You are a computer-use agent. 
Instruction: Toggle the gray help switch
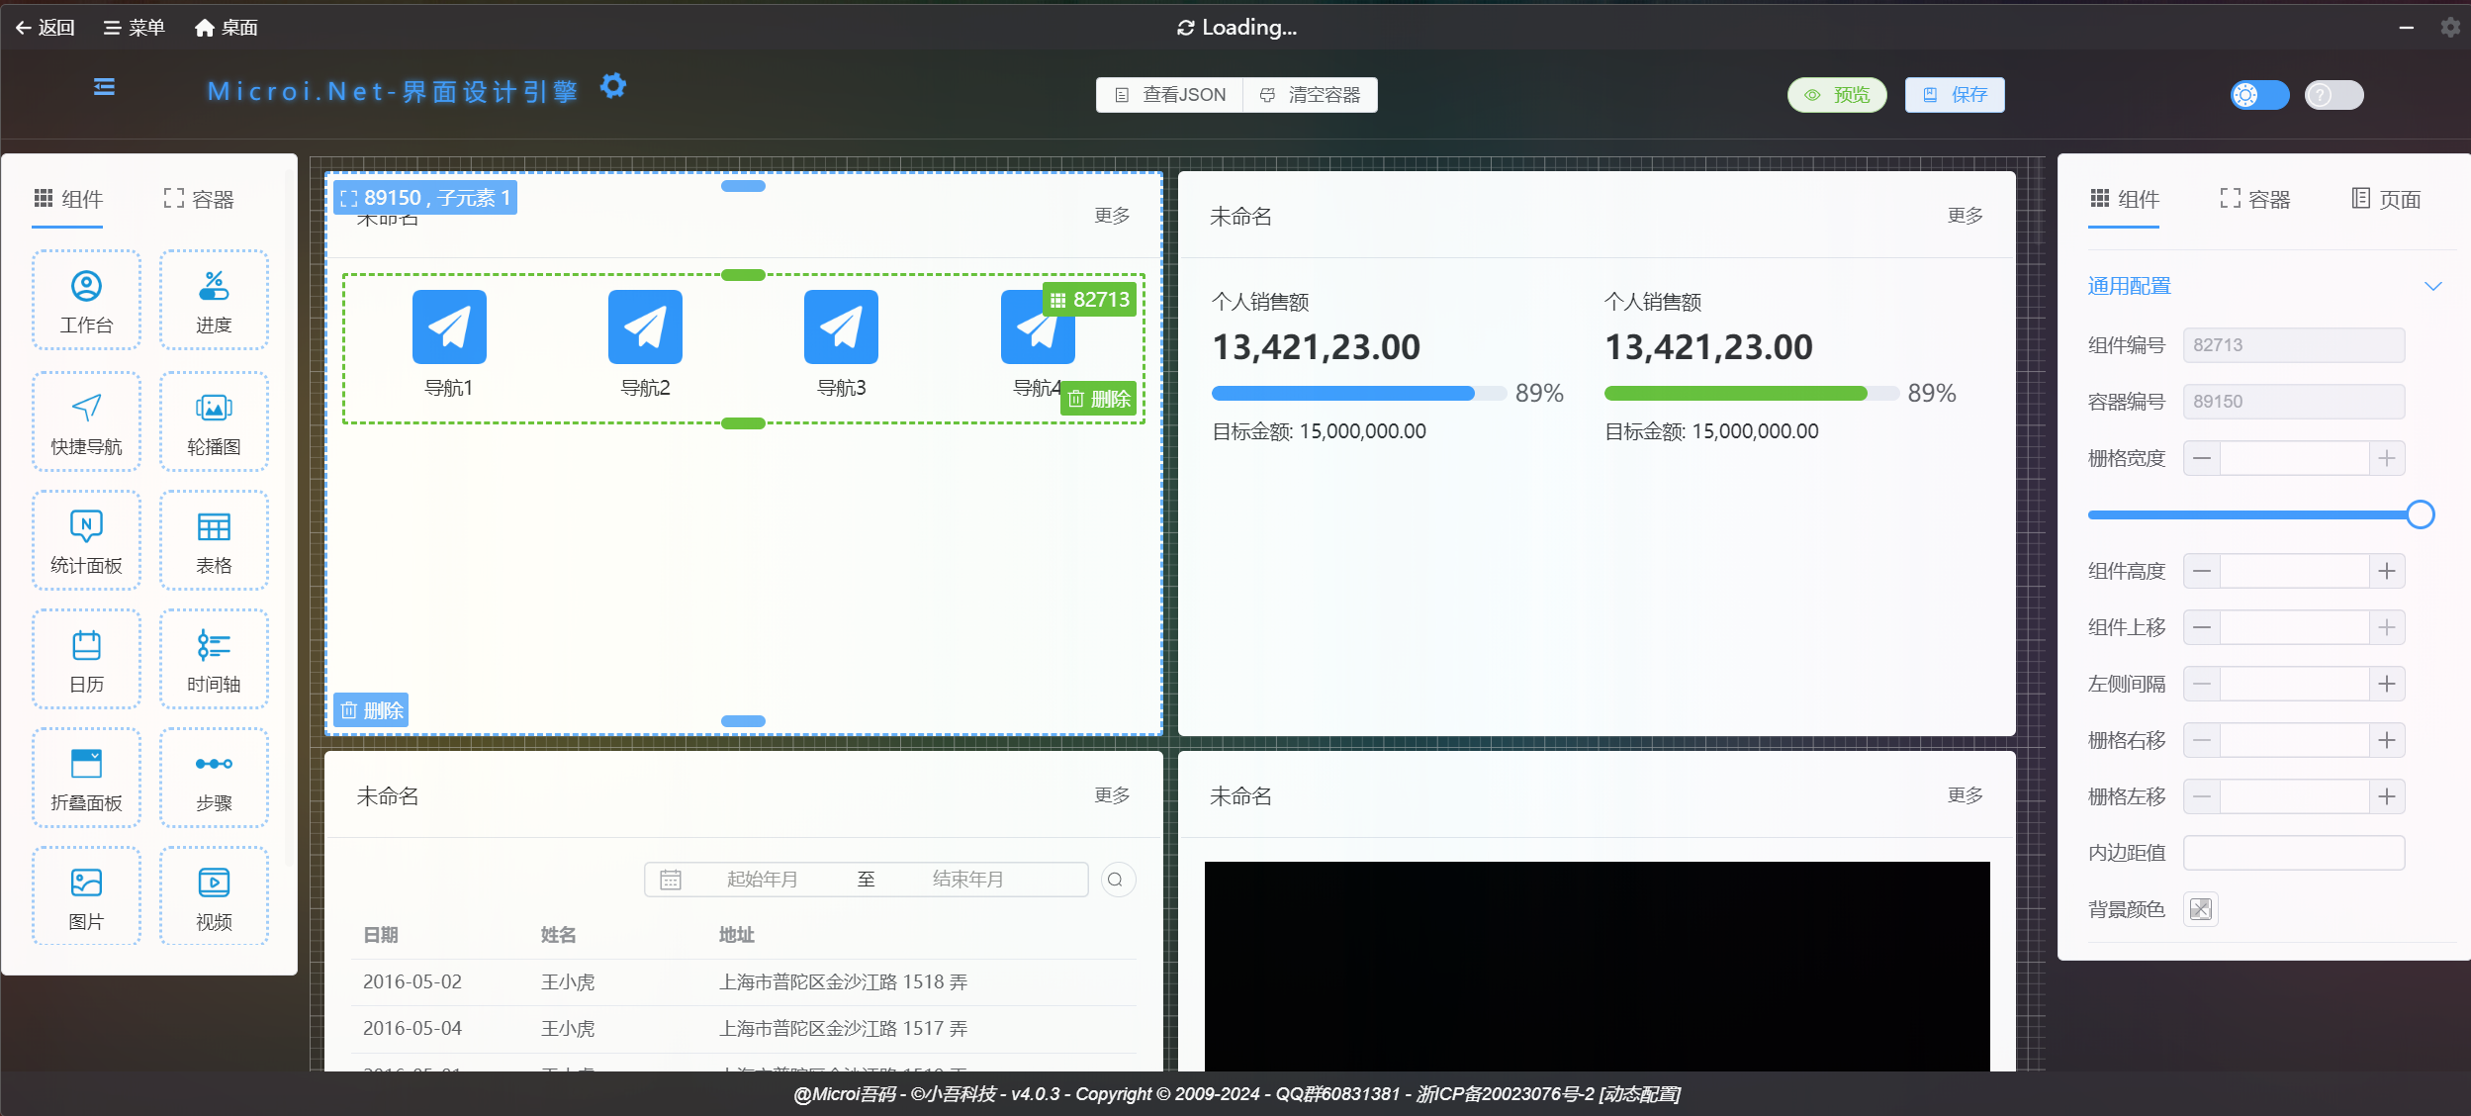[x=2333, y=95]
